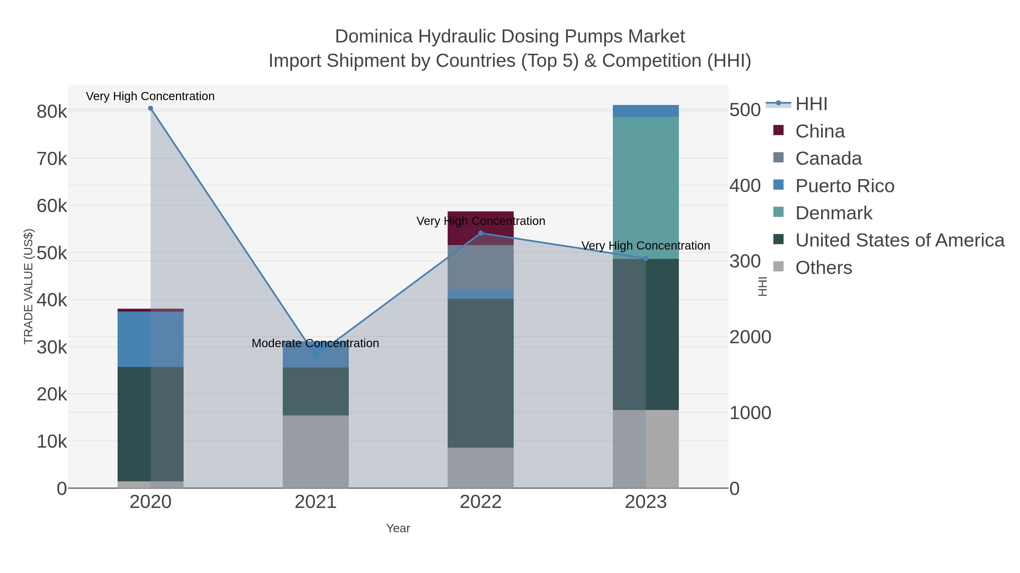Screen dimensions: 1020x573
Task: Click the 2021 x-axis label
Action: [316, 502]
